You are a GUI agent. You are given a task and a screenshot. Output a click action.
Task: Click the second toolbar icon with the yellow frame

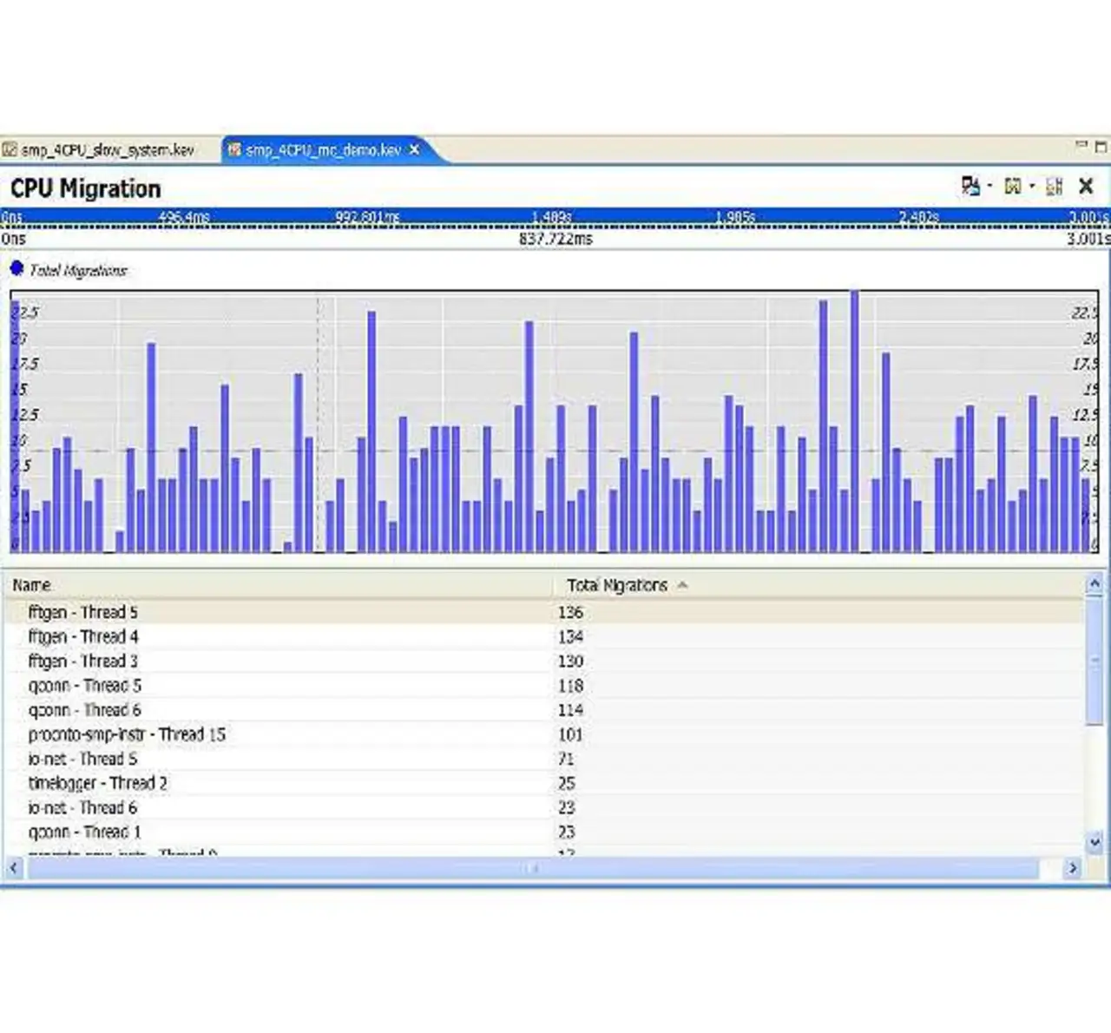click(x=1012, y=186)
